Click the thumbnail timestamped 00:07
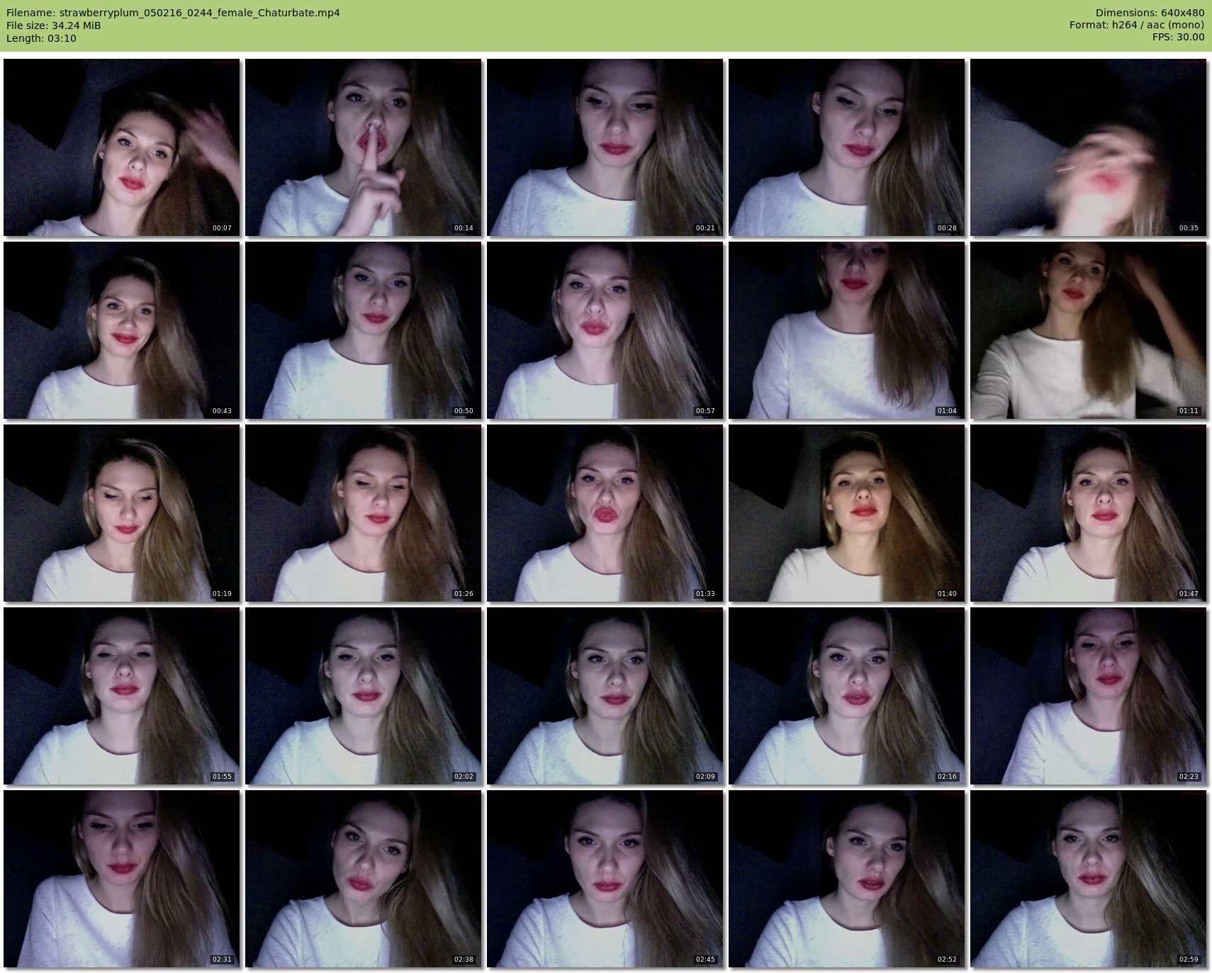Viewport: 1212px width, 973px height. [x=122, y=147]
